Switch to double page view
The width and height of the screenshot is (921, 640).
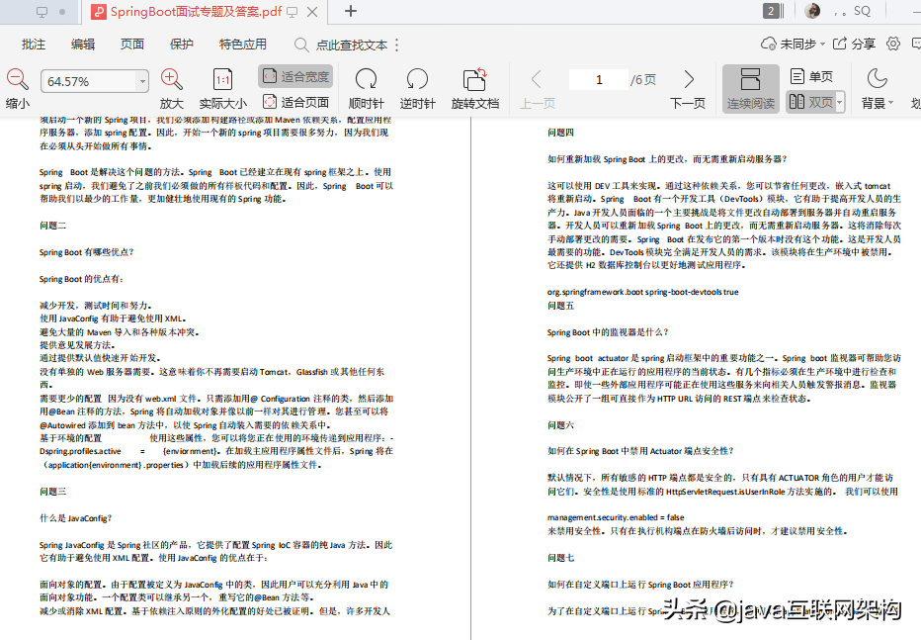click(x=810, y=102)
